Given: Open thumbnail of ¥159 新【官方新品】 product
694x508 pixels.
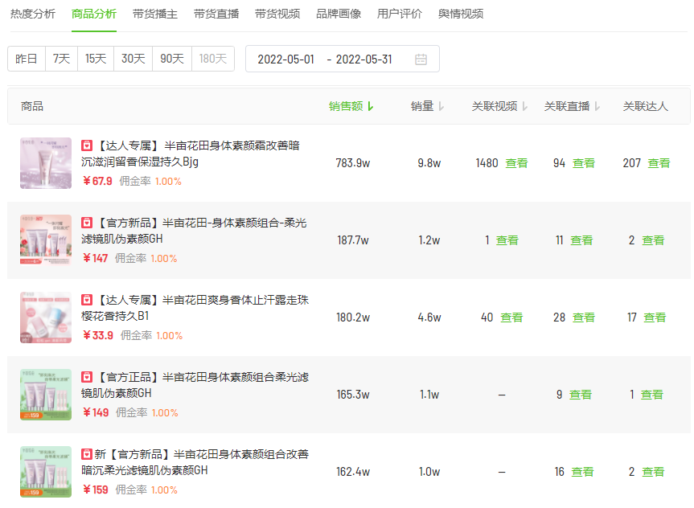Looking at the screenshot, I should click(x=46, y=472).
